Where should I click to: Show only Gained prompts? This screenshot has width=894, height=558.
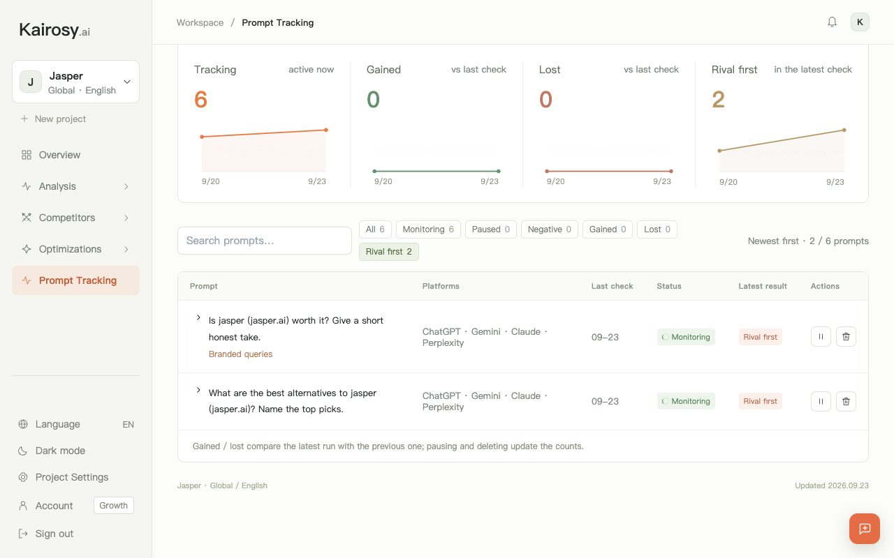tap(608, 229)
